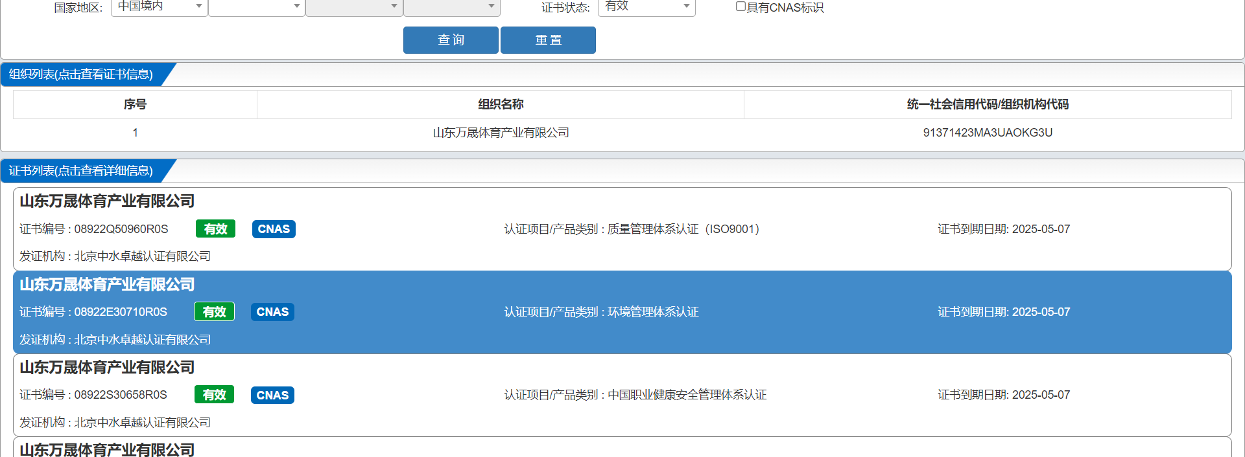The image size is (1245, 457).
Task: Open 山东万晟体育产业有限公司 in organization table
Action: tap(501, 133)
